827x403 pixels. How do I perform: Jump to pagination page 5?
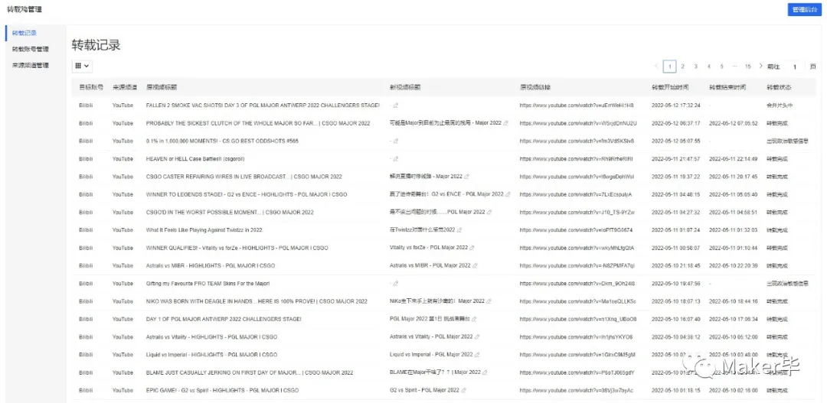(x=721, y=67)
